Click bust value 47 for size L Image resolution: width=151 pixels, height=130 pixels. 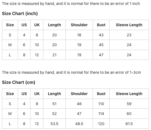coord(101,55)
